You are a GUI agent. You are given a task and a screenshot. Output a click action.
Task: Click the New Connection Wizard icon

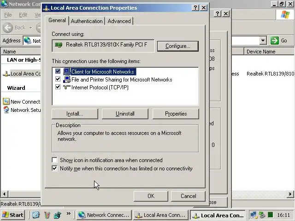6,101
